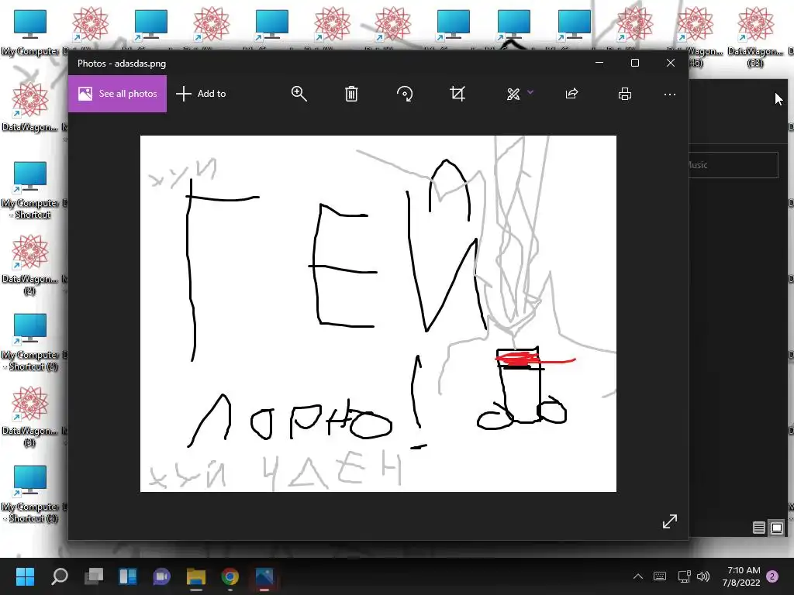Open the Edit & Create scissors-pencil tool
The image size is (794, 595).
513,94
